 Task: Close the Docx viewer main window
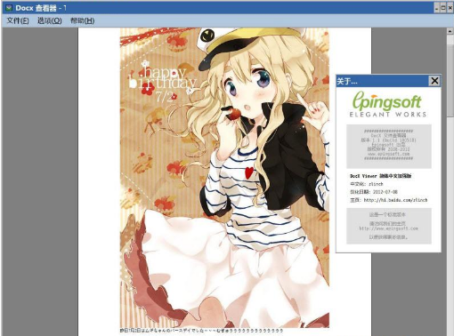coord(450,8)
